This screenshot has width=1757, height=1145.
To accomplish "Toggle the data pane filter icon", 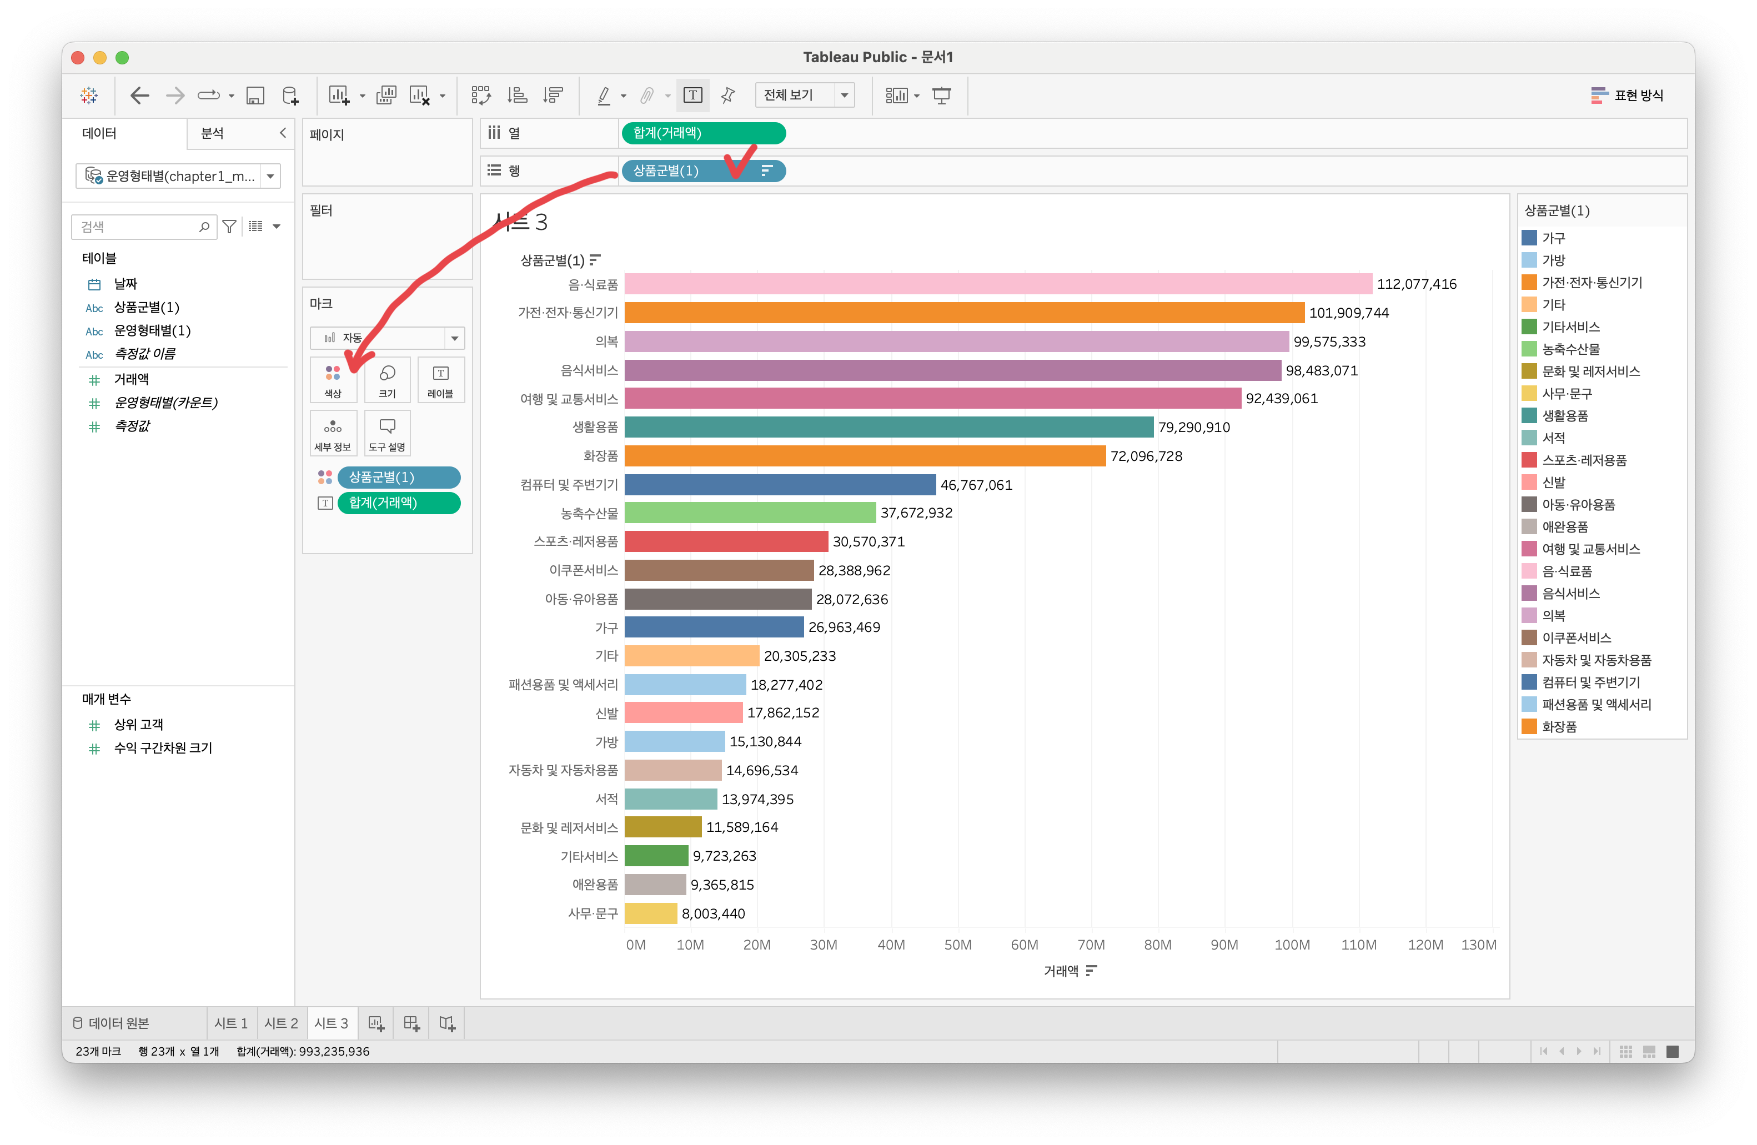I will 229,227.
